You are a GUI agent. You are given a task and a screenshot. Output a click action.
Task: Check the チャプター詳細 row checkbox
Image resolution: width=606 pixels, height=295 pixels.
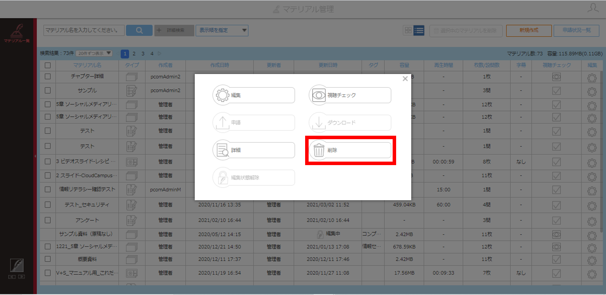click(48, 77)
